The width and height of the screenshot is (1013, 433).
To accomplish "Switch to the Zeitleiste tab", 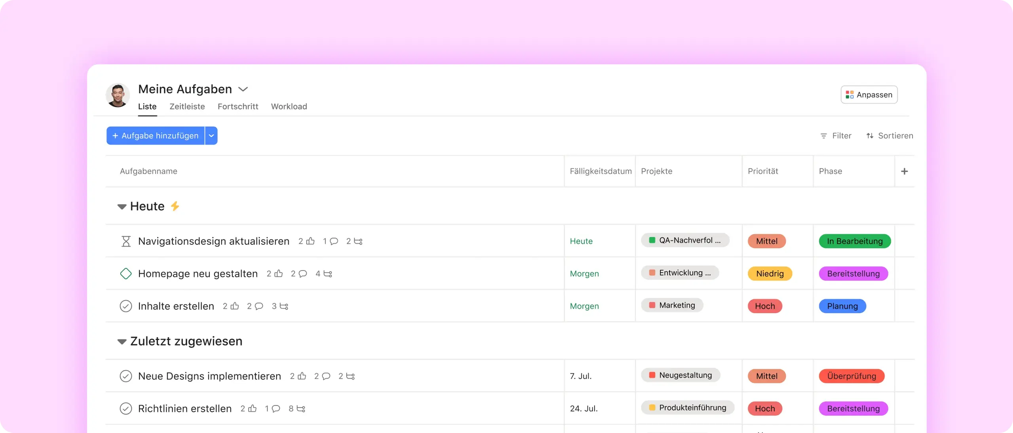I will (x=187, y=106).
